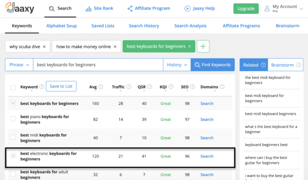This screenshot has width=308, height=180.
Task: Check 'best midi keyboards for beginners' checkbox
Action: tap(13, 137)
